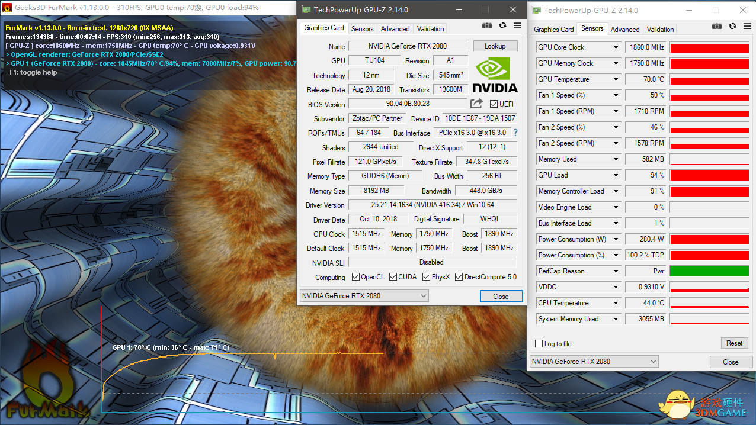Click the BIOS export share icon
Image resolution: width=756 pixels, height=425 pixels.
476,104
